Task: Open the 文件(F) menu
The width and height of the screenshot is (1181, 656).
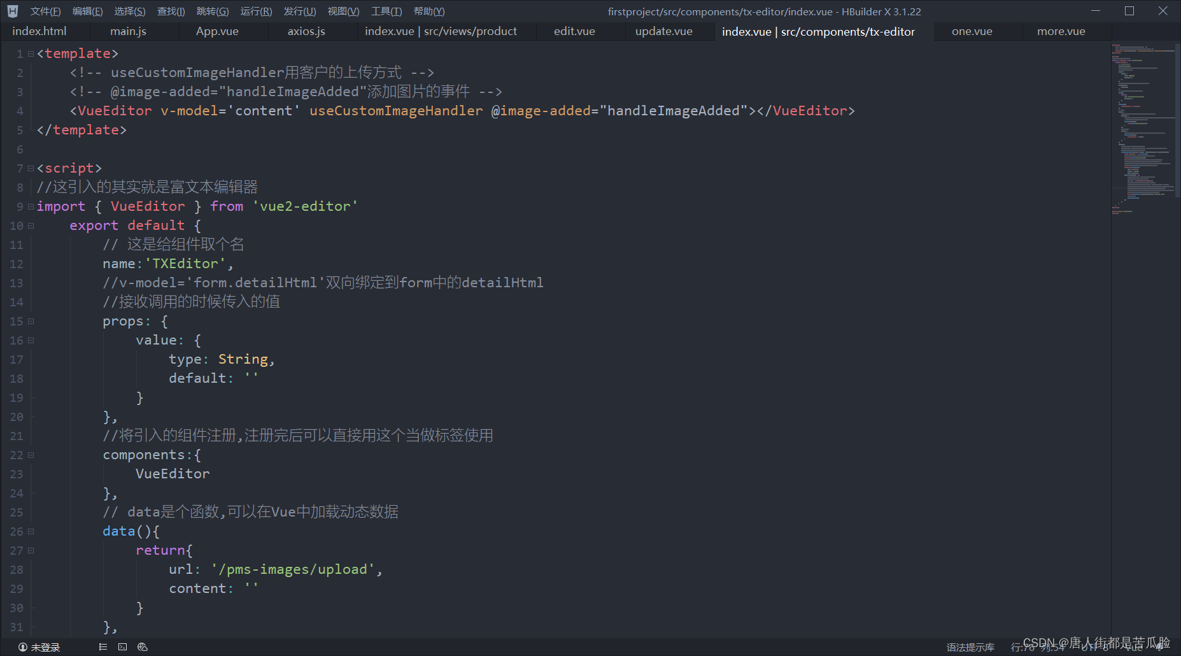Action: [x=46, y=11]
